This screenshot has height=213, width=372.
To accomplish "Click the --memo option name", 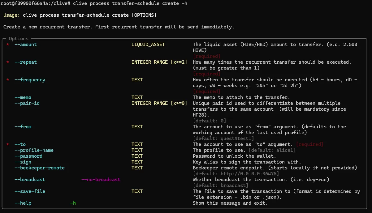I will [23, 97].
